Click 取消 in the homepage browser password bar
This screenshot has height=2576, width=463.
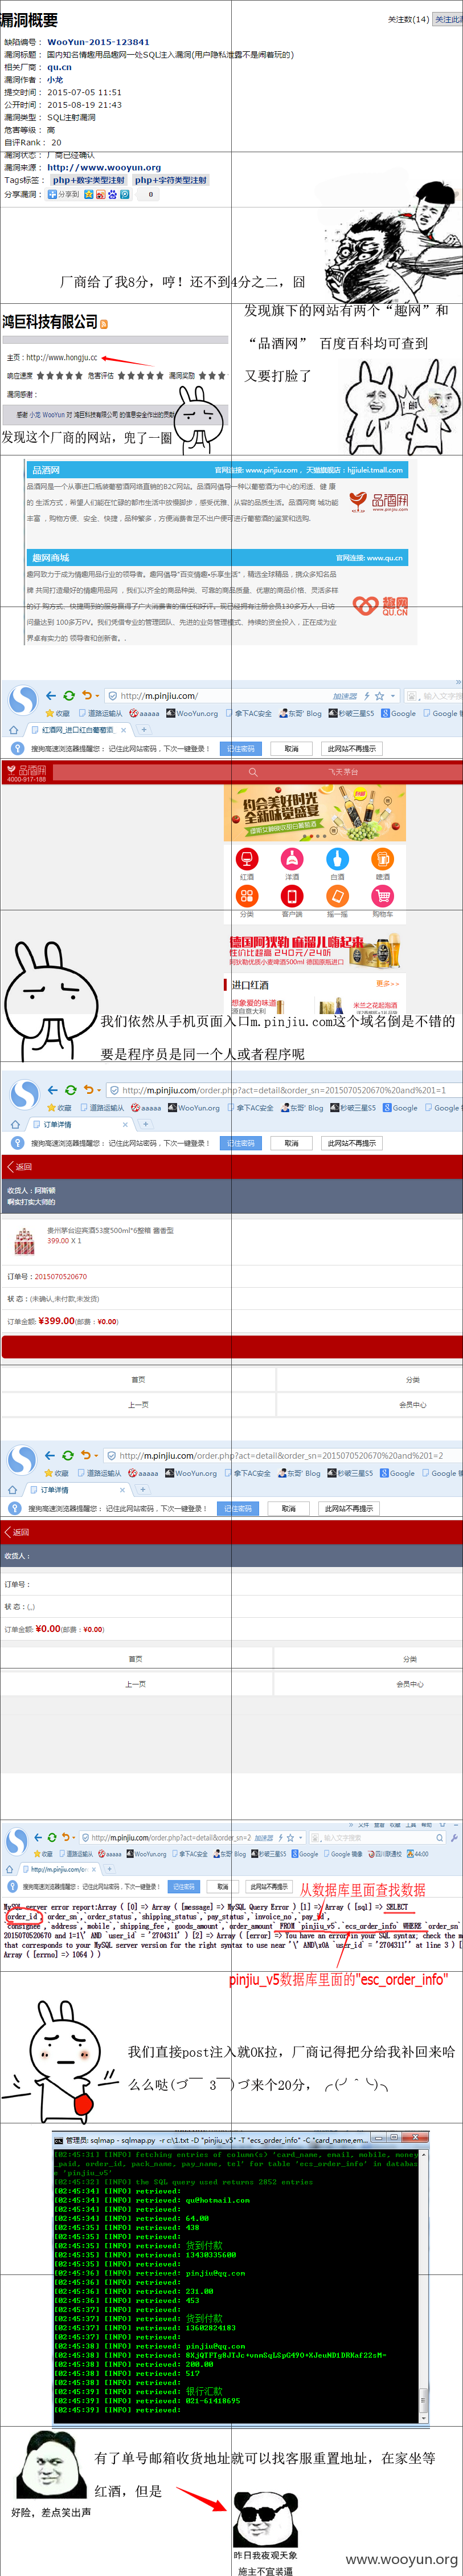[x=291, y=748]
